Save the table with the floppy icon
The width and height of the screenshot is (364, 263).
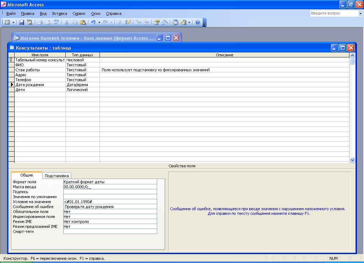[22, 22]
